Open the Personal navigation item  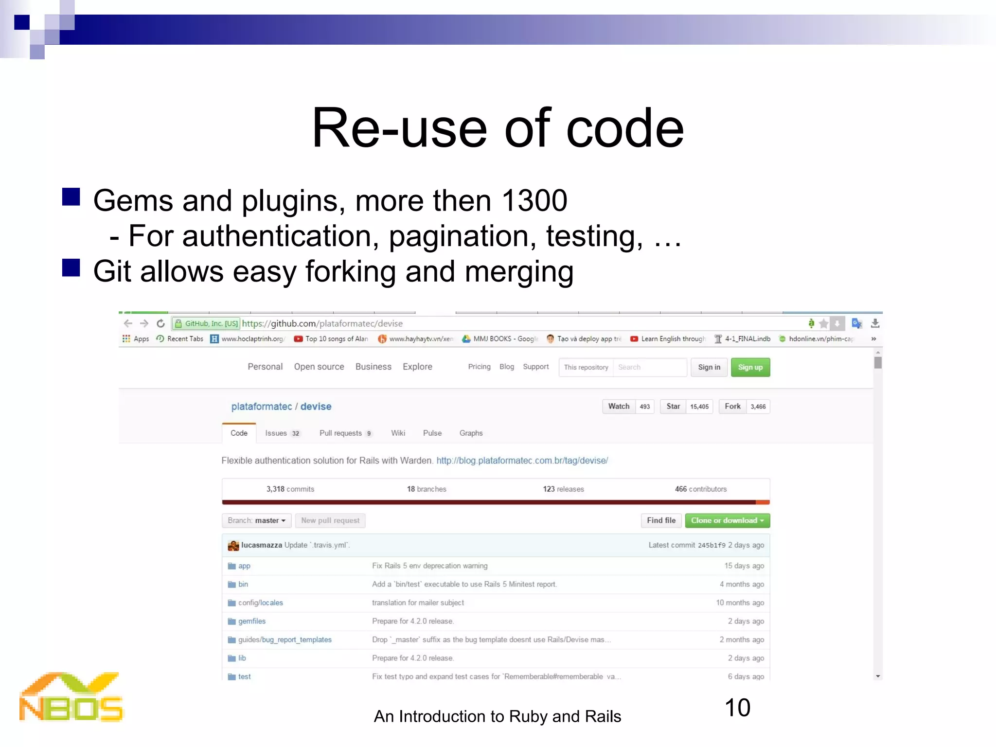pyautogui.click(x=265, y=367)
